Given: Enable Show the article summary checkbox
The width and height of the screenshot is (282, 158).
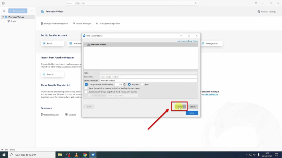Looking at the screenshot, I should tap(86, 88).
